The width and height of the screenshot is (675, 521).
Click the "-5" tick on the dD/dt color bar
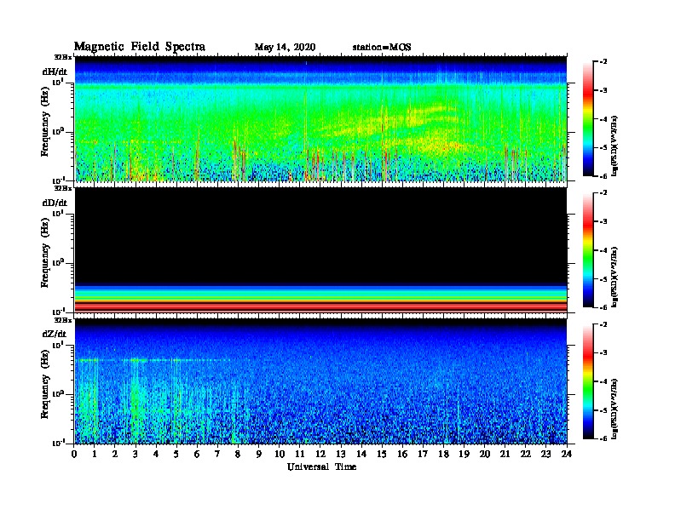pos(603,279)
